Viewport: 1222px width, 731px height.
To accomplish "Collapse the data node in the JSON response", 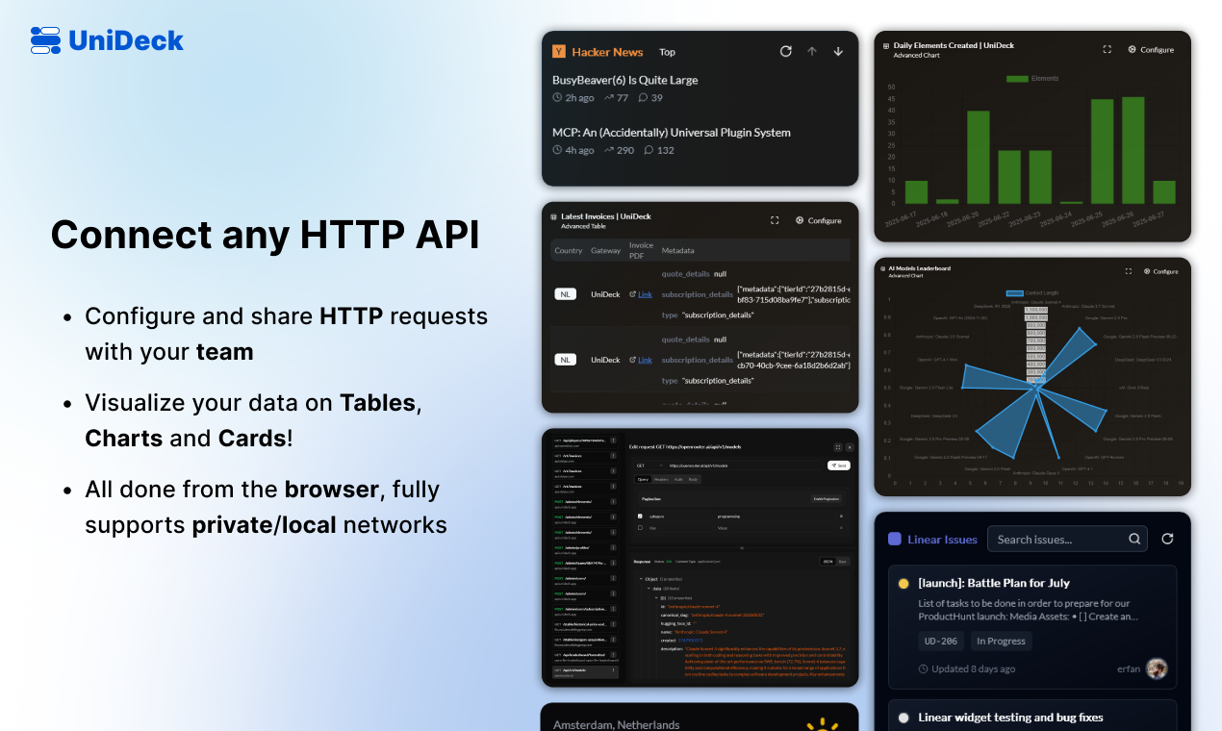I will tap(650, 588).
